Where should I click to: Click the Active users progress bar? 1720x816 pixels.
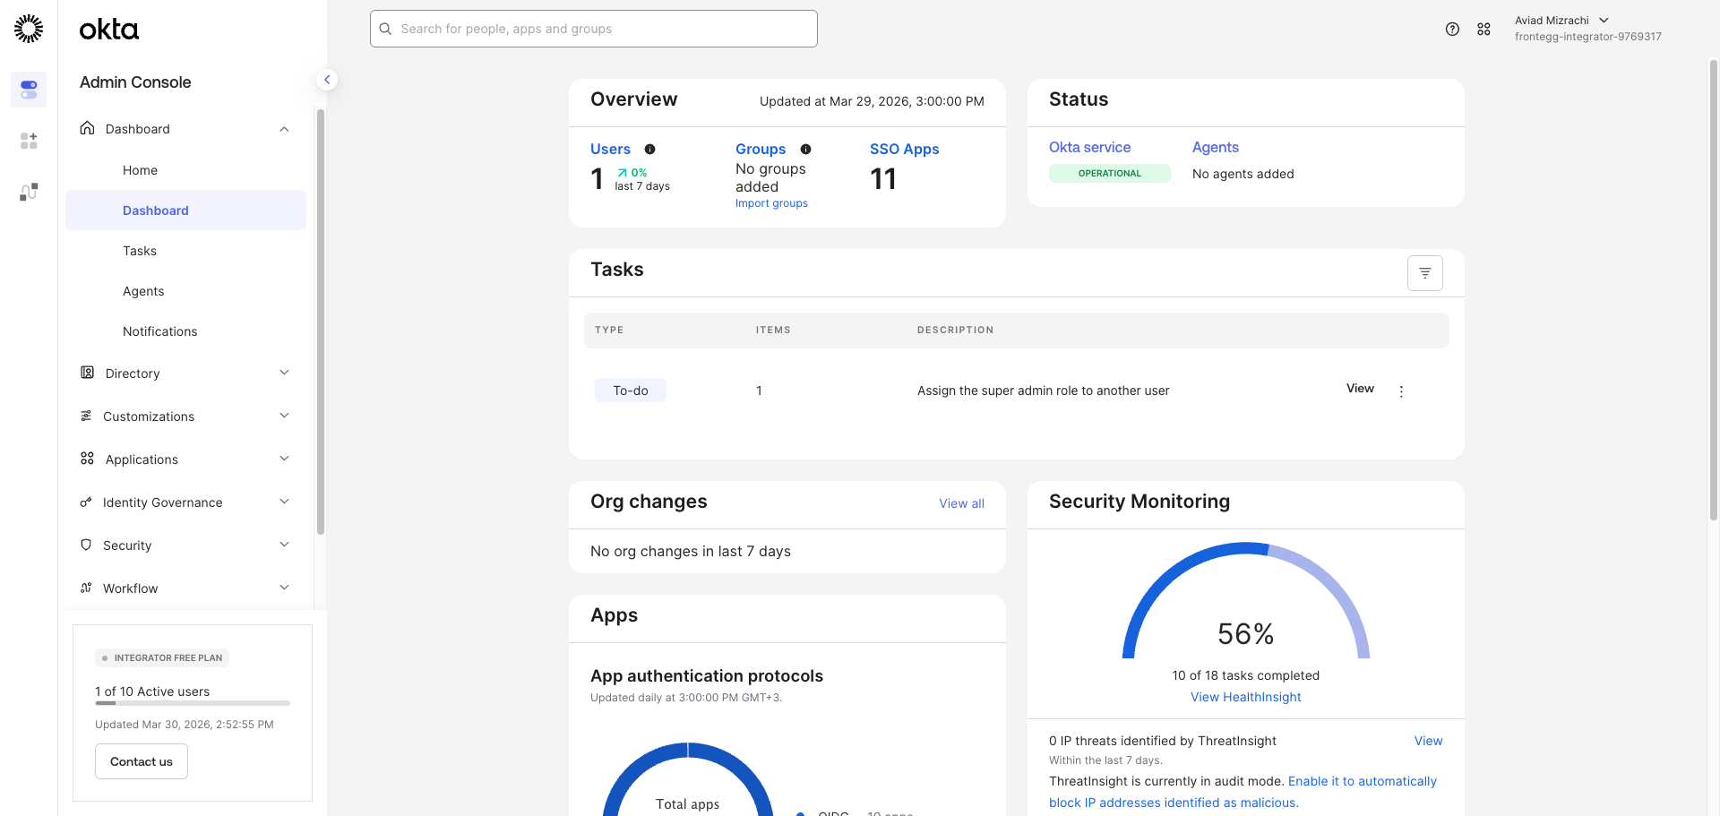point(193,703)
